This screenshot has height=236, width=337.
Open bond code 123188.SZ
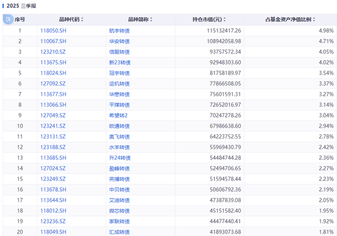(x=53, y=147)
